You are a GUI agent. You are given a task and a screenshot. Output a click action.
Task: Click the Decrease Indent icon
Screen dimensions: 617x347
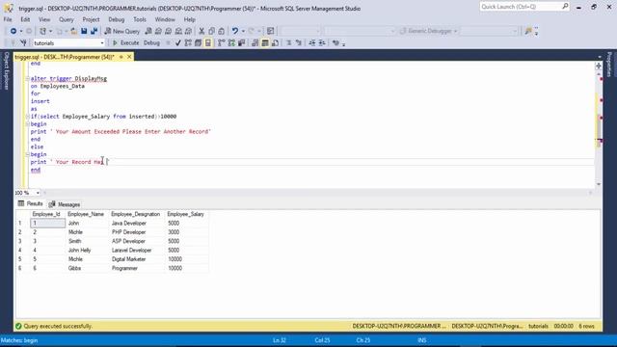[x=312, y=42]
